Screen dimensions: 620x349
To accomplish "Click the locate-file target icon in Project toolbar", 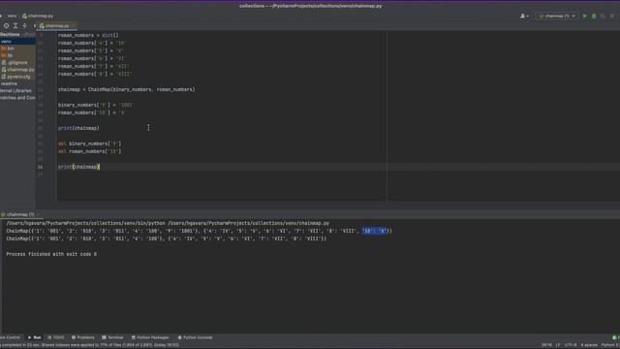I will tap(7, 26).
